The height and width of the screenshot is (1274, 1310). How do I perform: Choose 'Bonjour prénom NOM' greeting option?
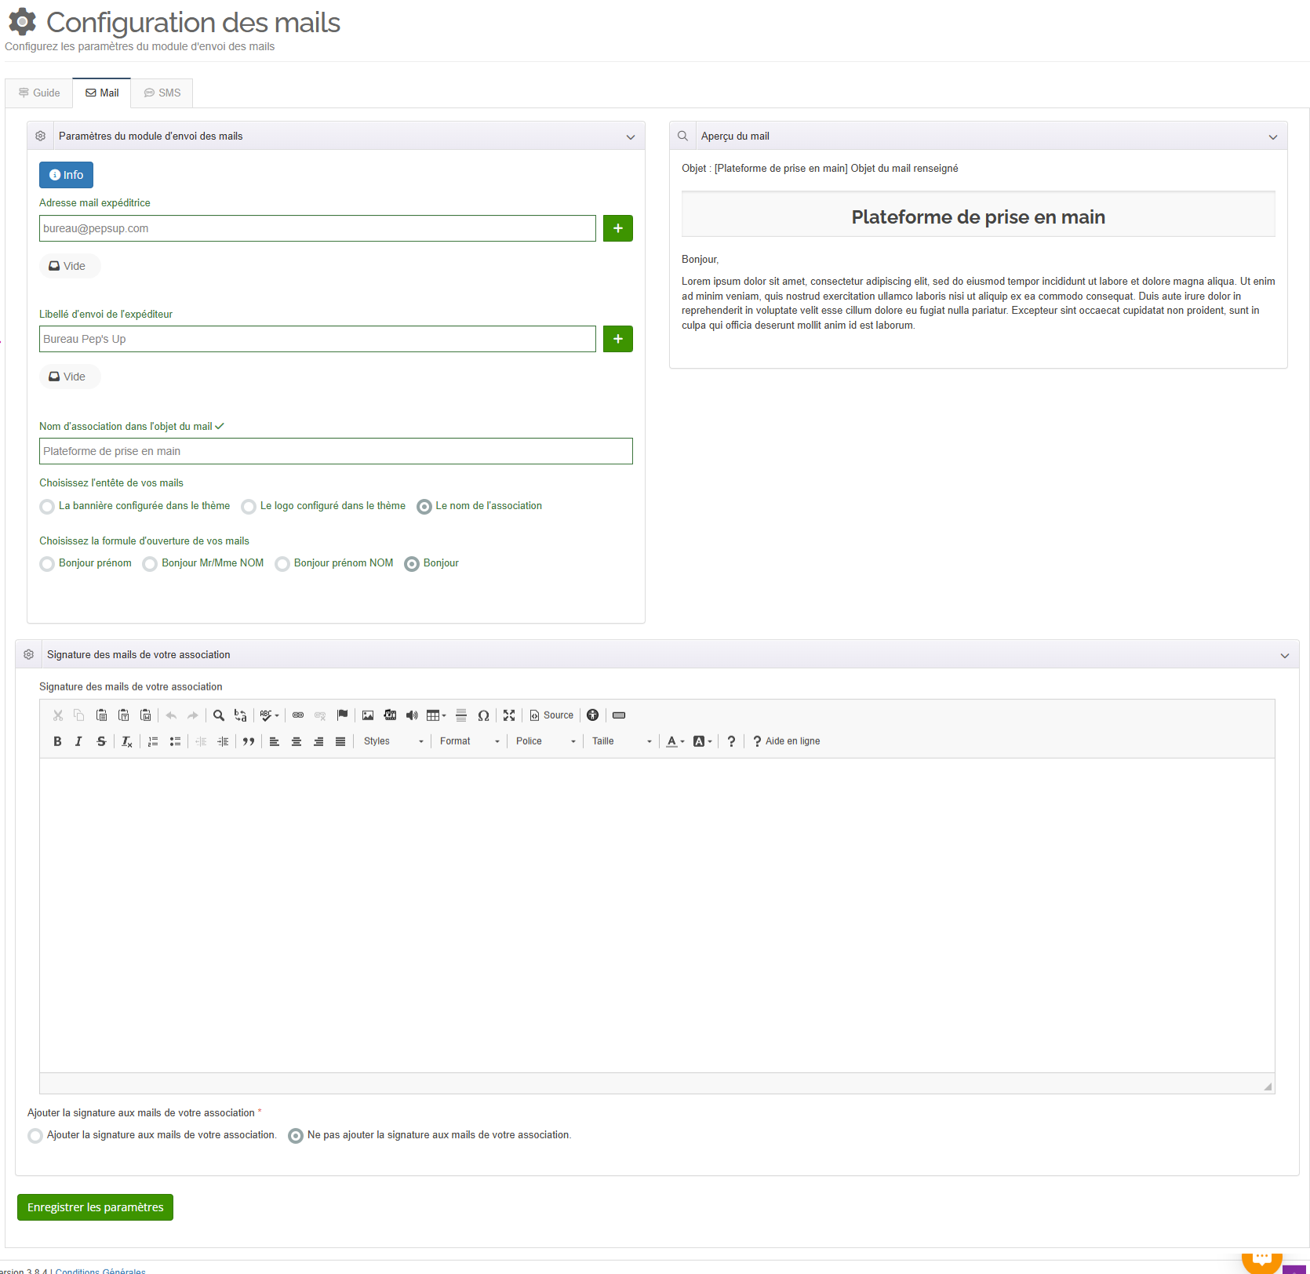pos(282,564)
